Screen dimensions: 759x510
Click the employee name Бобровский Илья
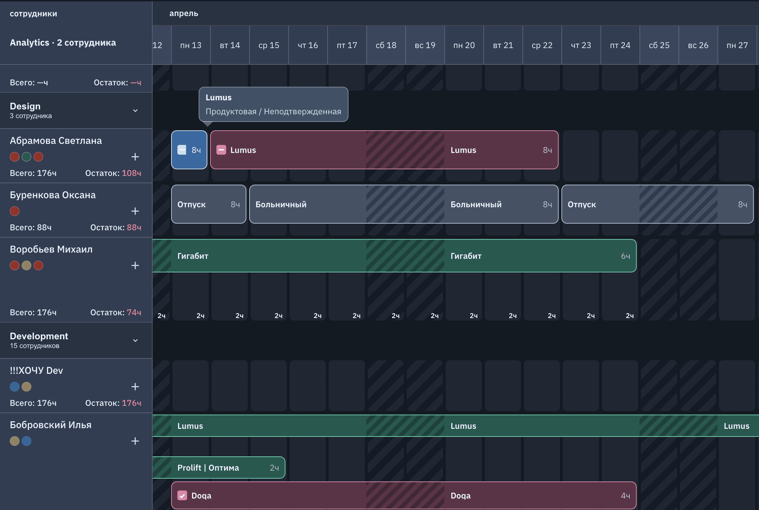[x=51, y=425]
